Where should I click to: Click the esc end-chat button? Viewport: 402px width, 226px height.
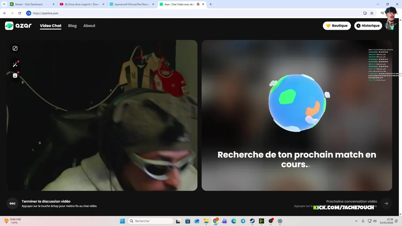tap(13, 203)
